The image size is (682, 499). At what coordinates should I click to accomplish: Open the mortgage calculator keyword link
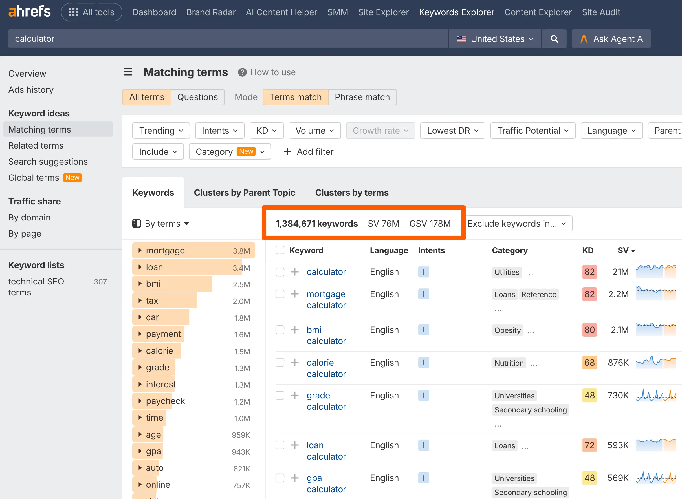326,299
